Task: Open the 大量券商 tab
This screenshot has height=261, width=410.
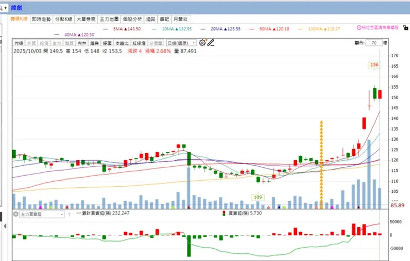Action: pyautogui.click(x=86, y=19)
